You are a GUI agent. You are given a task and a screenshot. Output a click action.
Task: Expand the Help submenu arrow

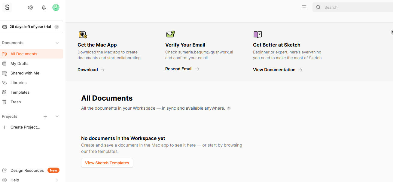point(57,180)
